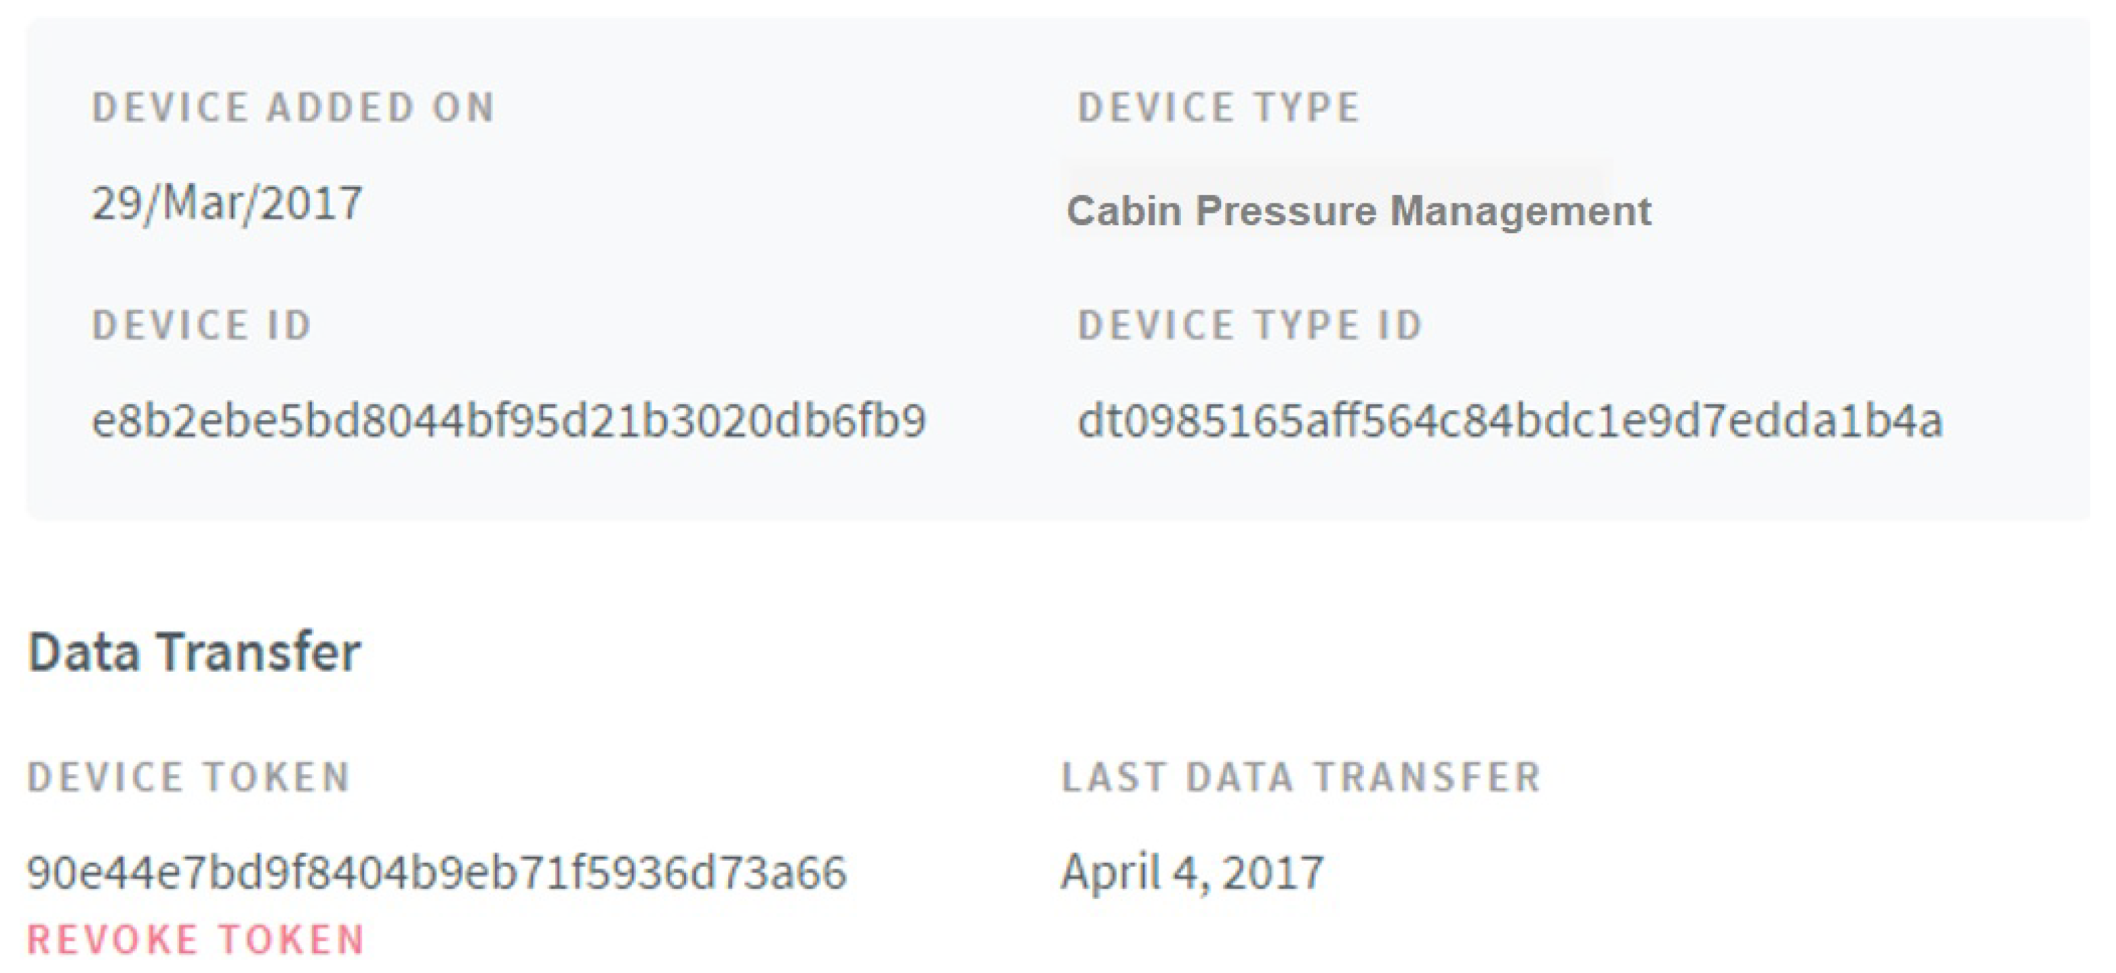
Task: Select the device type ID starting dt0985
Action: tap(1509, 420)
